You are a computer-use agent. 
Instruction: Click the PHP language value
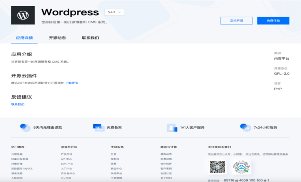point(278,89)
